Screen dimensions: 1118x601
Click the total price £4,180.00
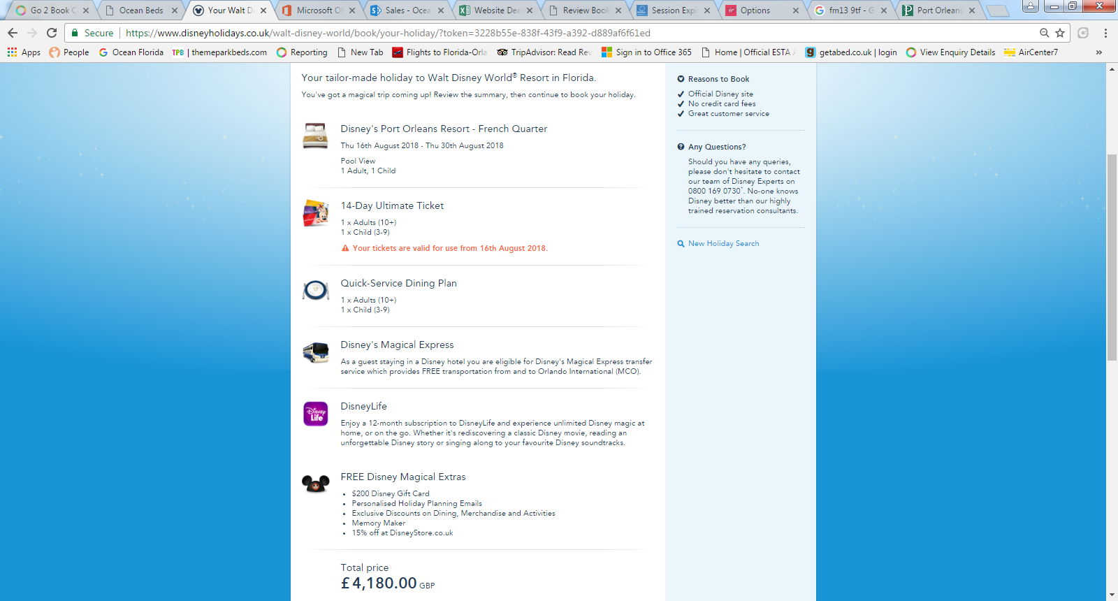tap(379, 583)
